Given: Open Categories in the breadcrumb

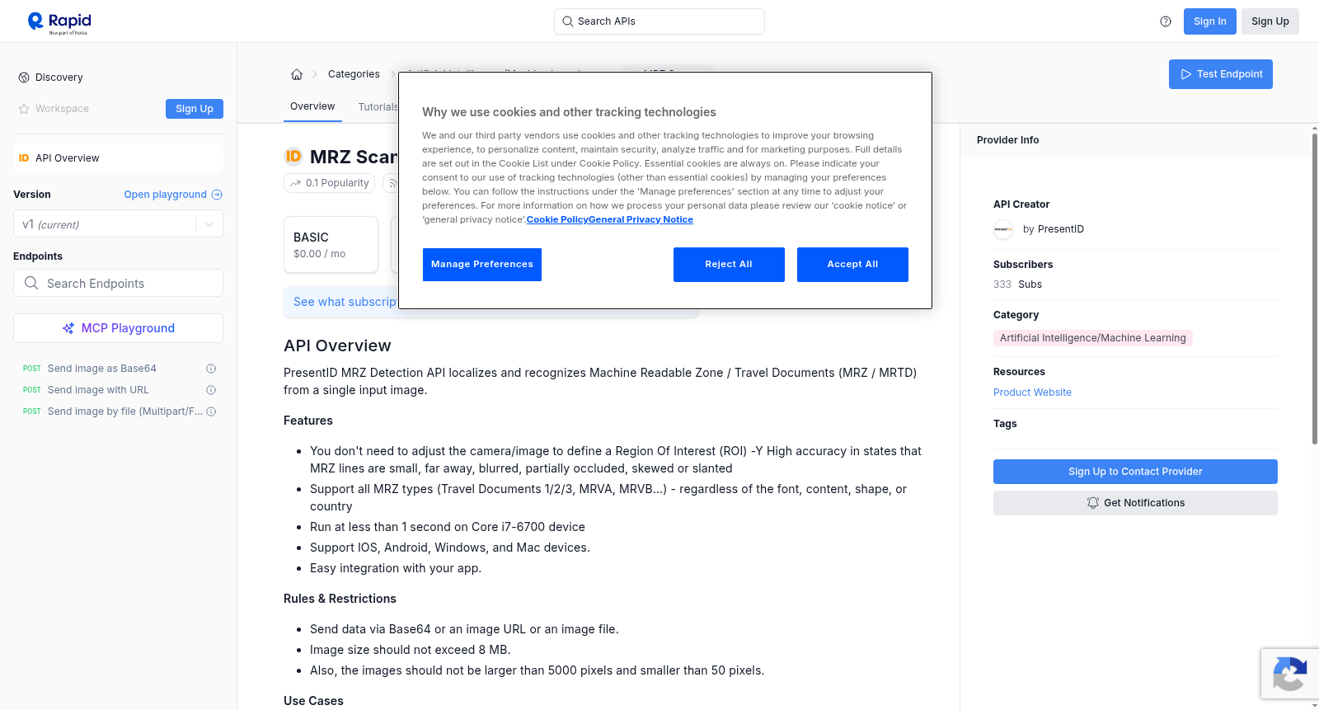Looking at the screenshot, I should [x=354, y=74].
